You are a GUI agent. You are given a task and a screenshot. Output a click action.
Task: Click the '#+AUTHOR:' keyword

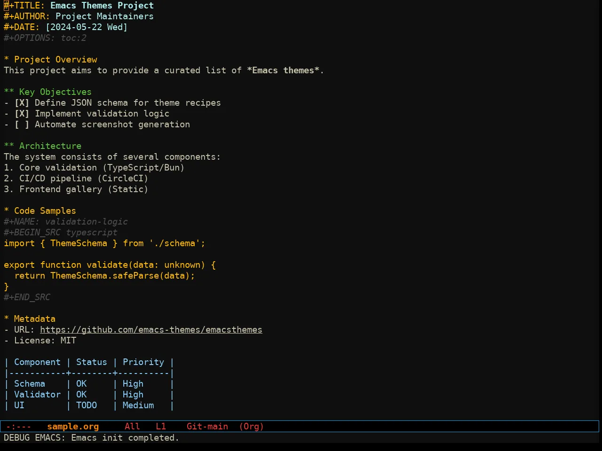tap(27, 16)
